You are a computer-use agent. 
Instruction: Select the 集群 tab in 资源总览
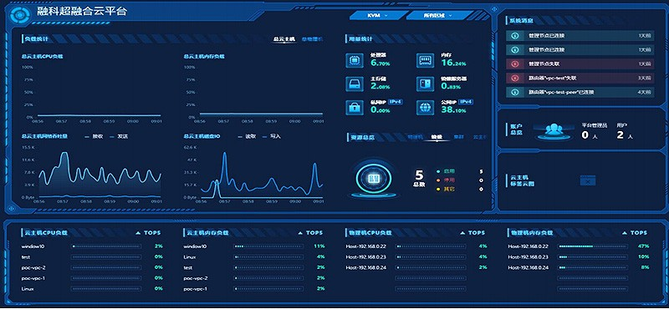tap(458, 137)
